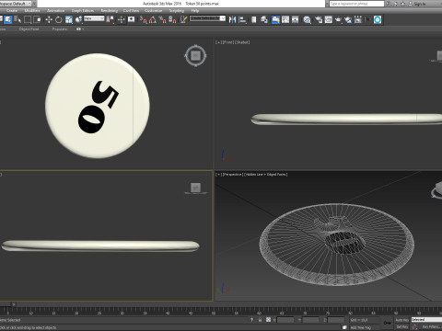
Task: Select the Select Object tool
Action: [x=8, y=20]
